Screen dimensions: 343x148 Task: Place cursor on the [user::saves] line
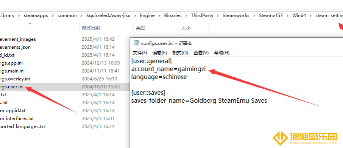(148, 93)
